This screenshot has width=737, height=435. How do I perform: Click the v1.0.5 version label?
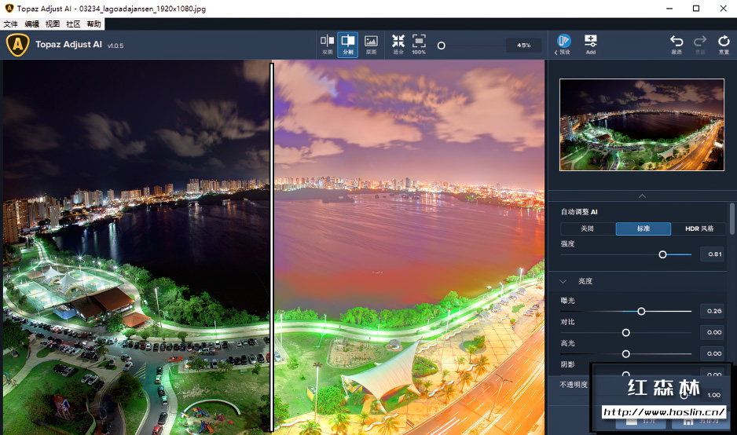point(115,46)
